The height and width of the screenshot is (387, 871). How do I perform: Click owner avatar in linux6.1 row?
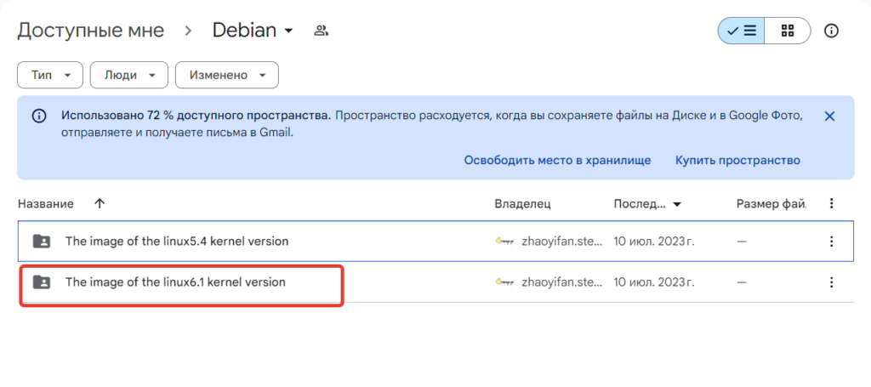coord(504,282)
